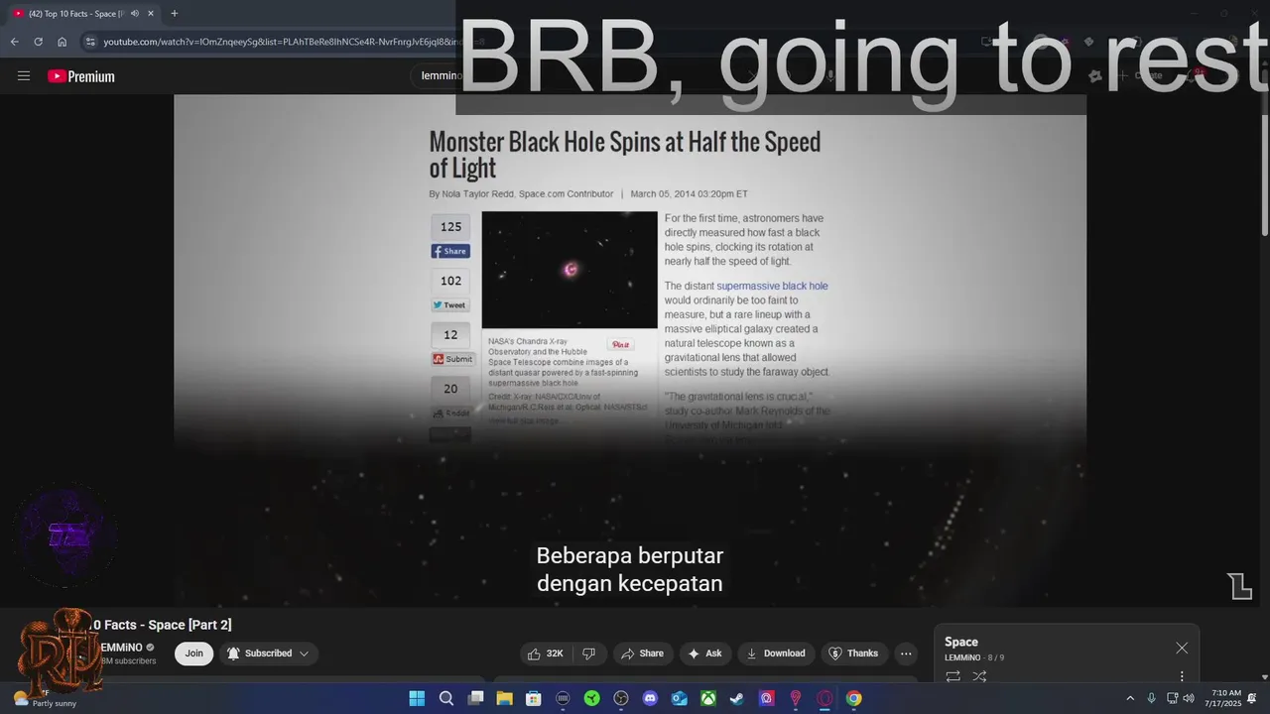Screen dimensions: 1270x714
Task: Open OBS Studio from taskbar
Action: click(x=621, y=698)
